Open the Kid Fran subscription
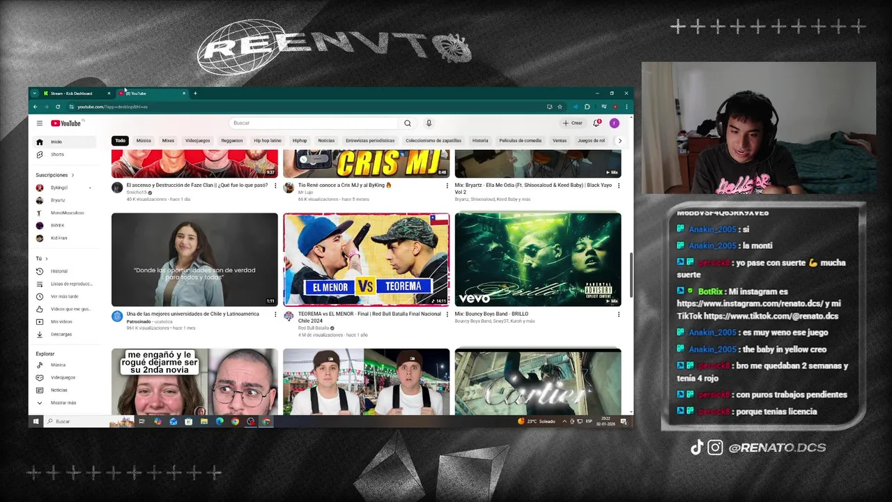The width and height of the screenshot is (892, 502). coord(63,238)
